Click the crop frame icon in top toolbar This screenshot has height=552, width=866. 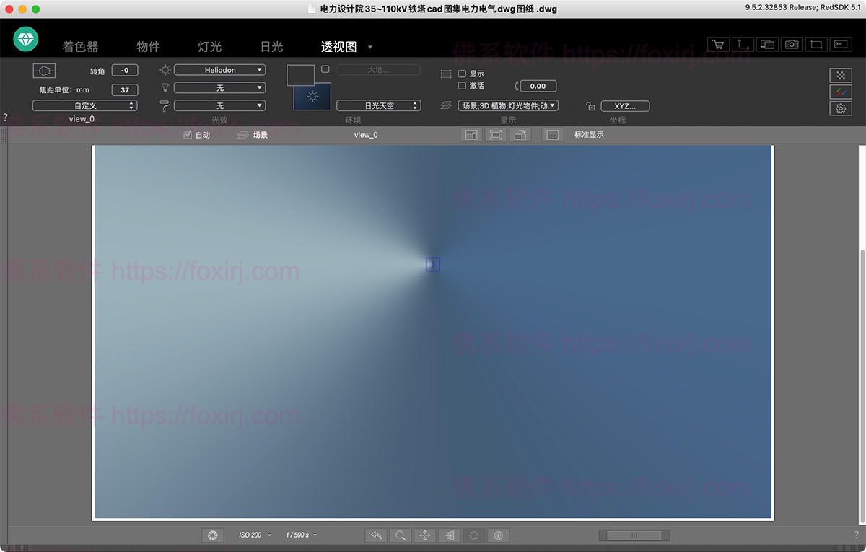pyautogui.click(x=816, y=44)
